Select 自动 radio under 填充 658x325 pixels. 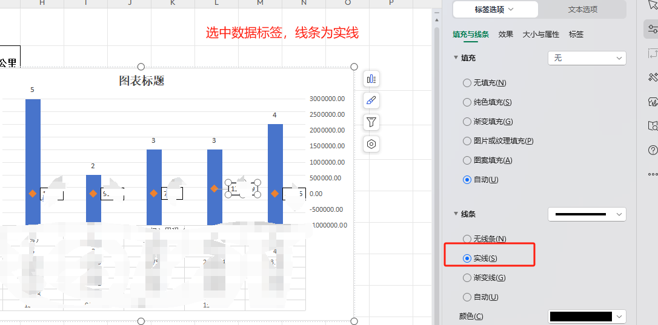tap(467, 180)
